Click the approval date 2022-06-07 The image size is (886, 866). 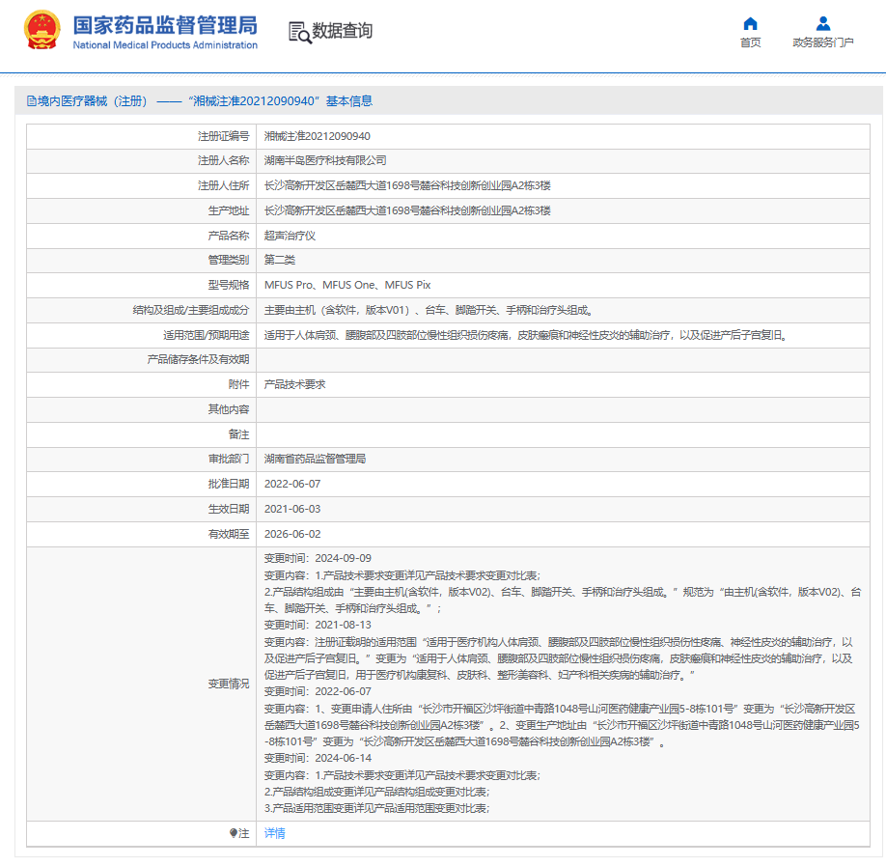(292, 484)
